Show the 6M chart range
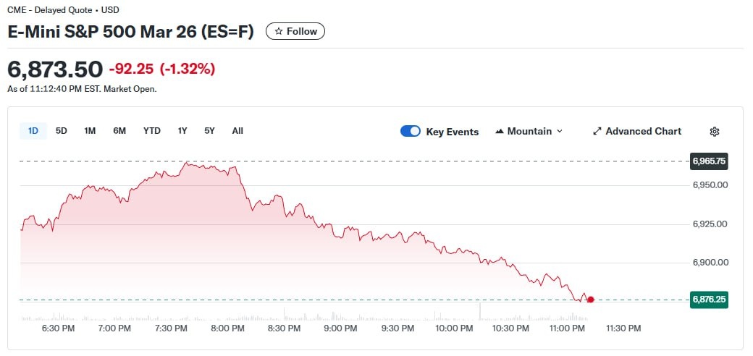The width and height of the screenshot is (753, 356). point(119,131)
